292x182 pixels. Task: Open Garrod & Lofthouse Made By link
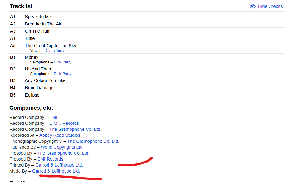[x=56, y=171]
